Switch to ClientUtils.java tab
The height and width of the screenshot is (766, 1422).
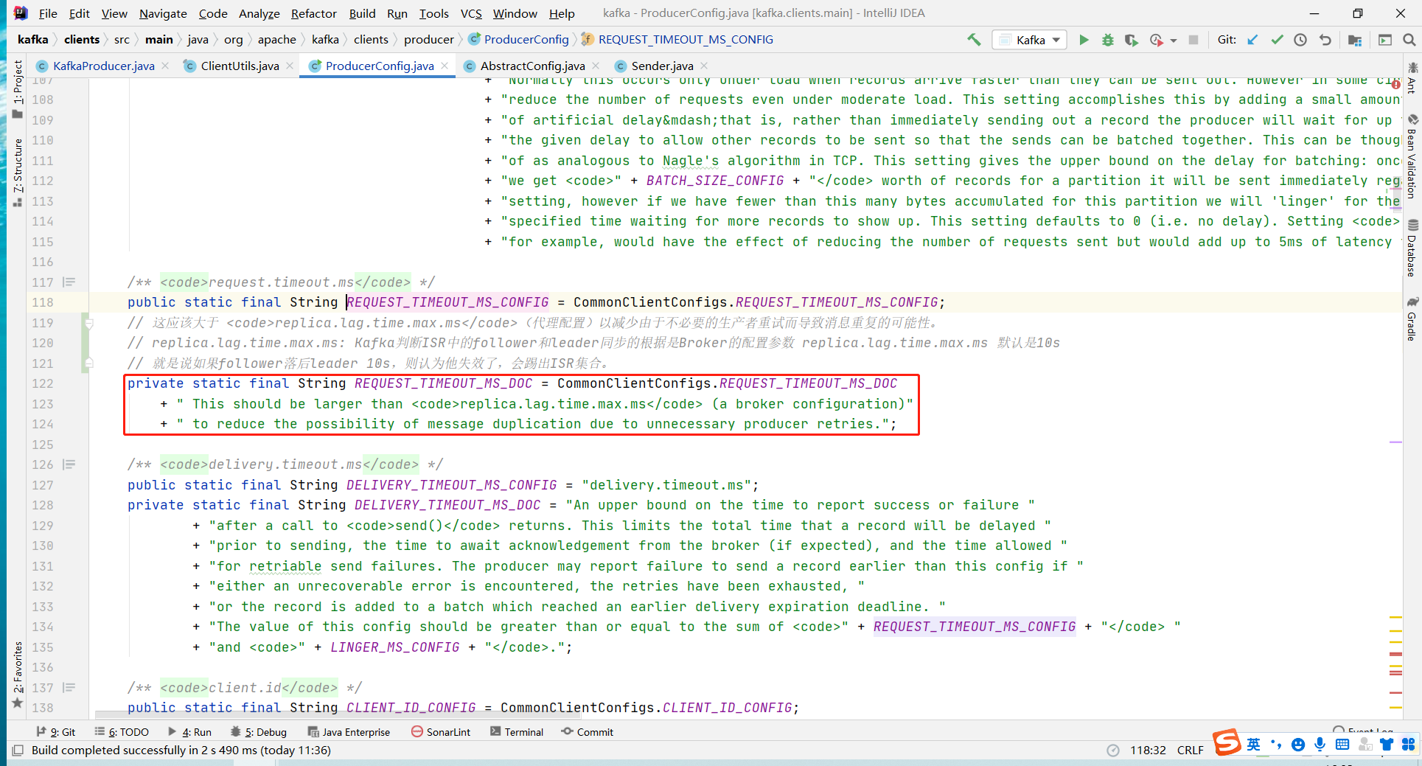(240, 66)
